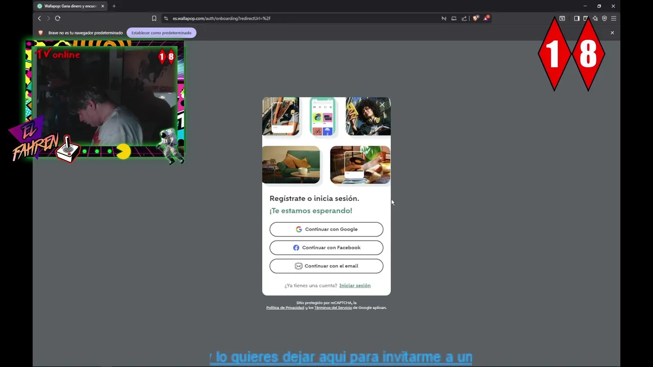Open Brave Rewards triangle icon
This screenshot has height=367, width=653.
tap(486, 18)
